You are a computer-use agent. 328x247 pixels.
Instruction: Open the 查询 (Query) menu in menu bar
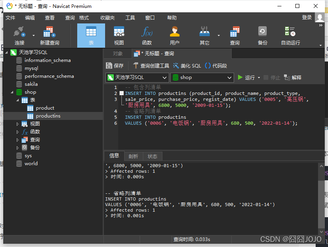[70, 18]
